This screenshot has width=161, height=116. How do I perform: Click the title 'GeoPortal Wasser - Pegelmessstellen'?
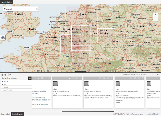(x=127, y=91)
